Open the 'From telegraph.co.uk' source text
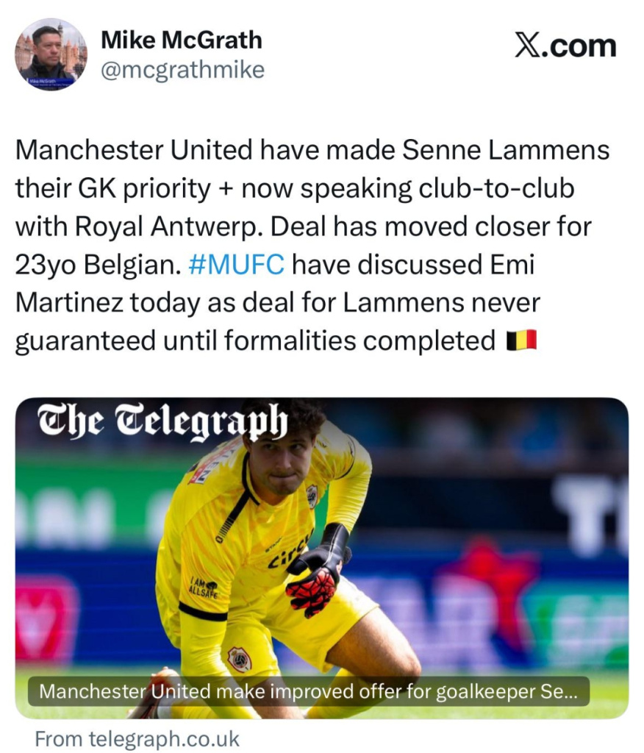 point(137,738)
